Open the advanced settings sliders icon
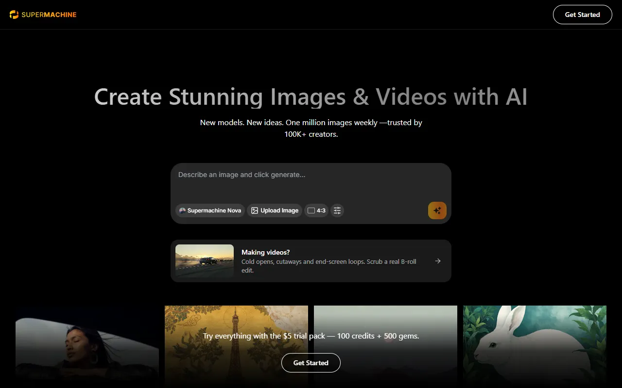This screenshot has width=622, height=388. click(337, 210)
